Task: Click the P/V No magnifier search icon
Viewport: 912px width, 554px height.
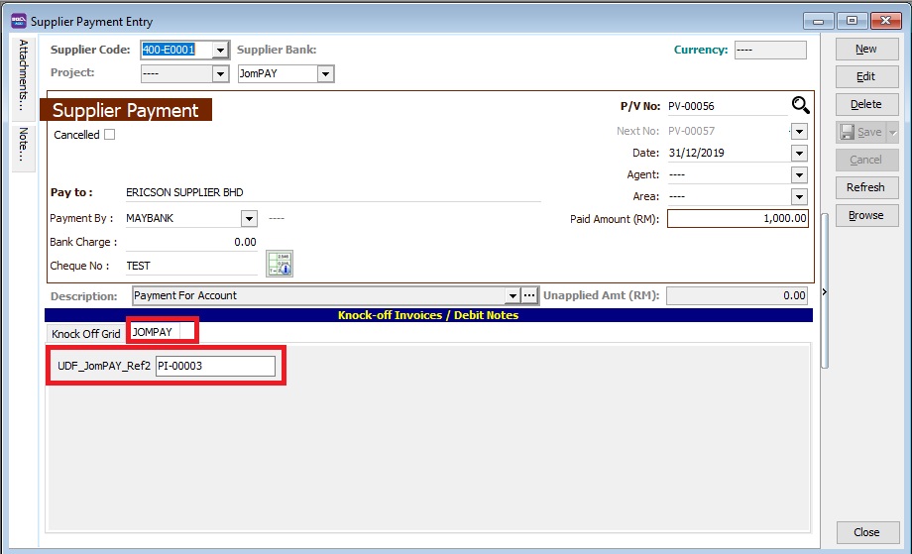Action: [x=800, y=106]
